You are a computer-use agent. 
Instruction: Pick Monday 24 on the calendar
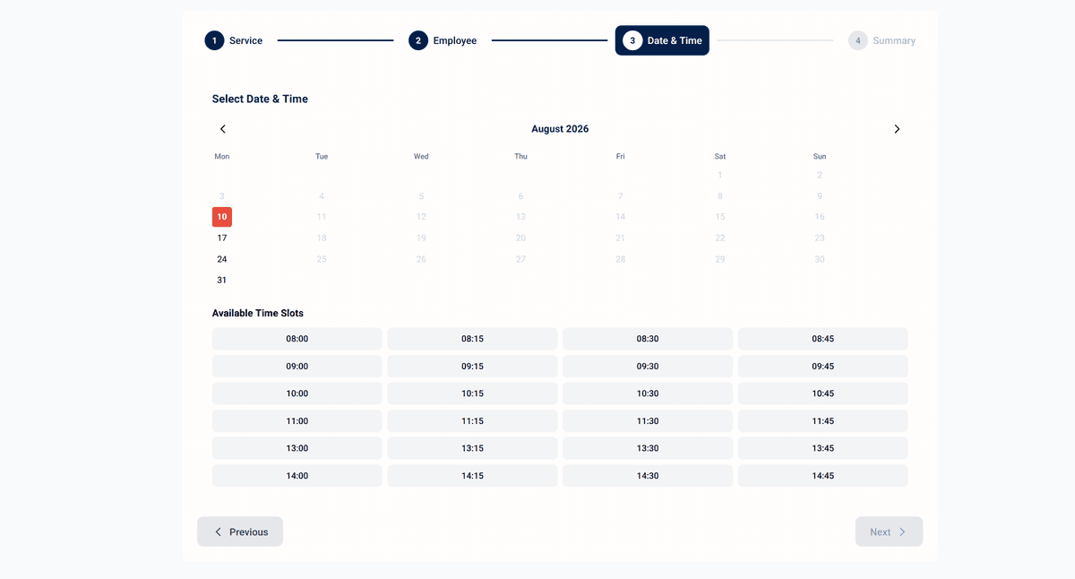pyautogui.click(x=222, y=259)
